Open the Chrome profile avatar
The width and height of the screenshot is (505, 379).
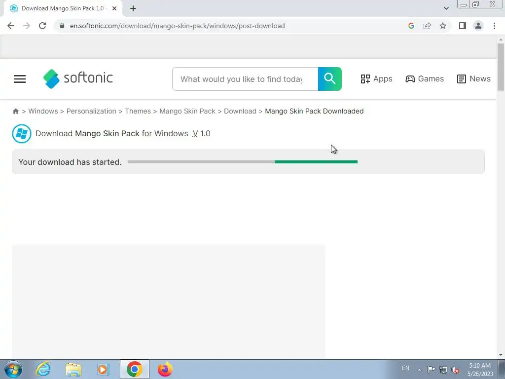pyautogui.click(x=478, y=26)
